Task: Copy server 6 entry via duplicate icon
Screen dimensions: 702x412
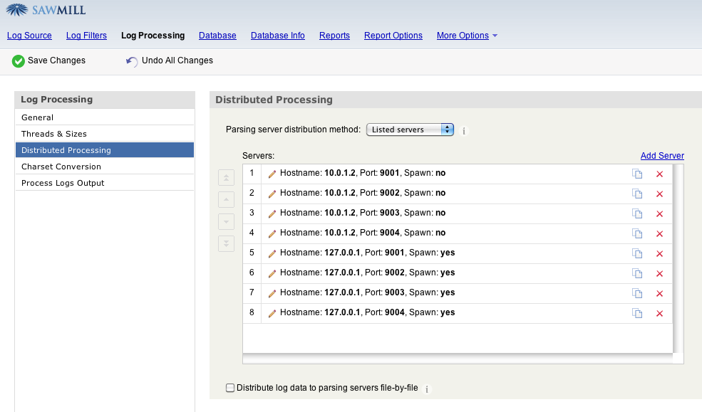Action: click(x=637, y=273)
